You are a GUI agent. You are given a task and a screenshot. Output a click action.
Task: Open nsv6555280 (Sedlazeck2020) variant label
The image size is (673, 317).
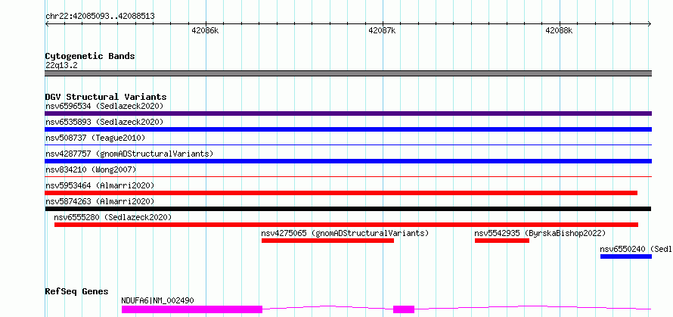point(113,217)
